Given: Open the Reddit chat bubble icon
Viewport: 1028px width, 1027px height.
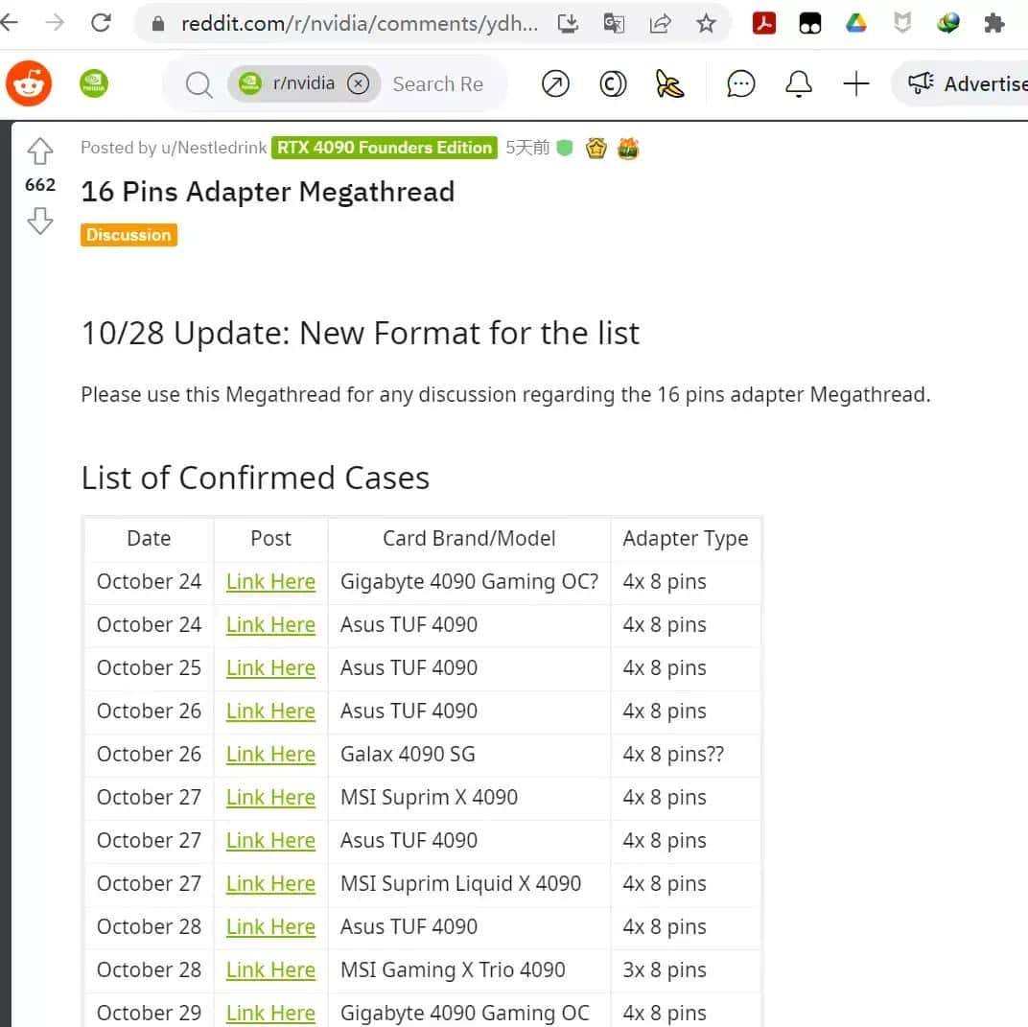Looking at the screenshot, I should point(740,84).
